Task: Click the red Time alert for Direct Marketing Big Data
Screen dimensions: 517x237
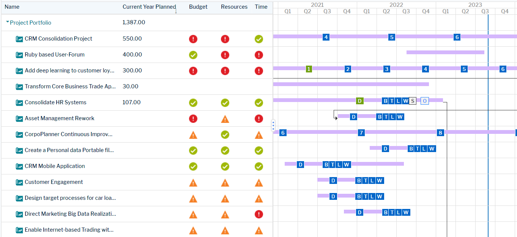Action: (x=259, y=214)
